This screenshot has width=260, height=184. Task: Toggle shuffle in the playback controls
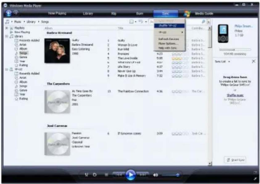(87, 175)
